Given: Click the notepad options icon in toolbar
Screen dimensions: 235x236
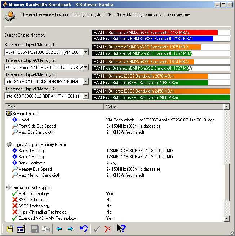Looking at the screenshot, I should 10,228.
